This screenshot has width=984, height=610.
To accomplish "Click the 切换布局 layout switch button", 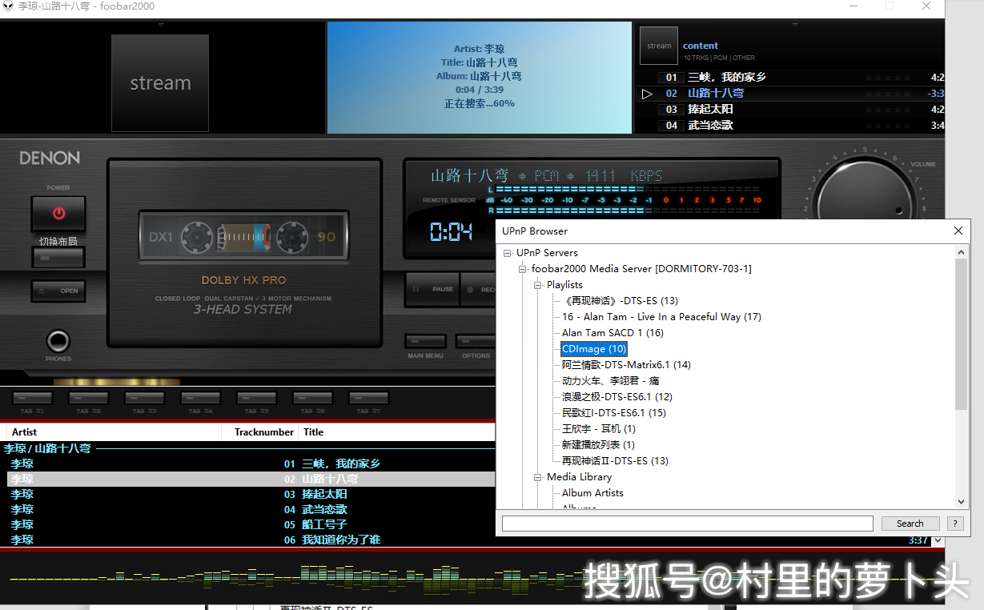I will pyautogui.click(x=58, y=257).
